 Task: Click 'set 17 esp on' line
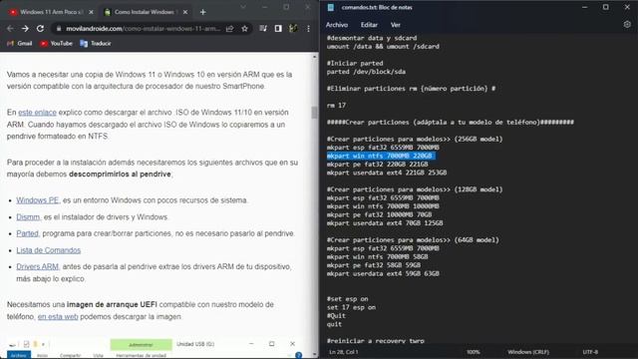pyautogui.click(x=351, y=307)
